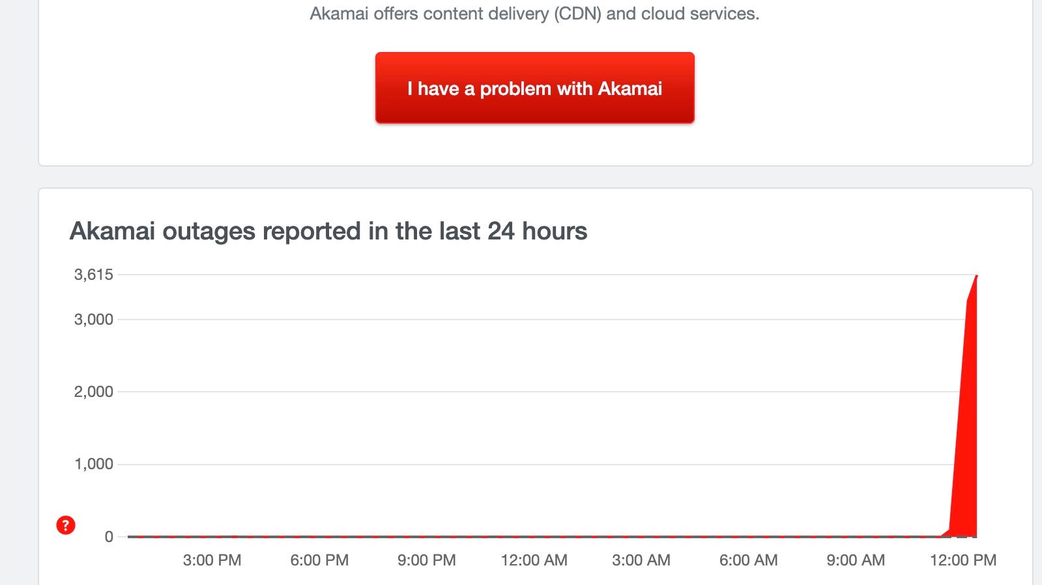Screen dimensions: 1042x585
Task: Click the 6:00 AM time axis label
Action: pyautogui.click(x=748, y=560)
